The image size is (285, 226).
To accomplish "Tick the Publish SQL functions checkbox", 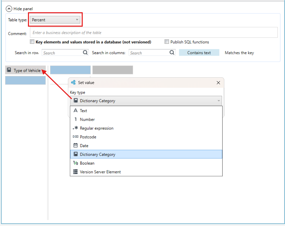I will click(167, 42).
